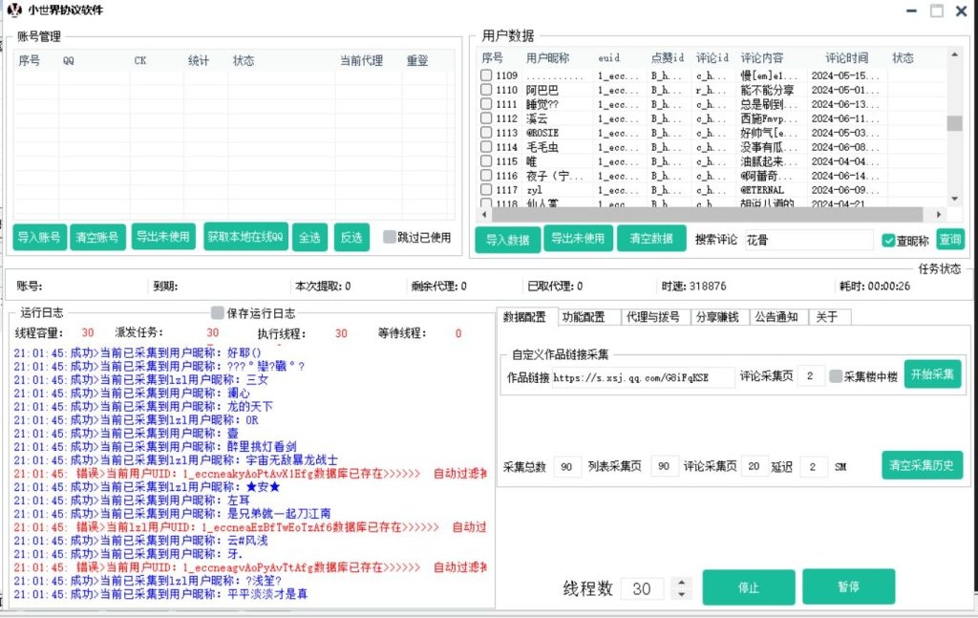Clear user data with 清空数据
This screenshot has height=618, width=978.
(x=649, y=238)
